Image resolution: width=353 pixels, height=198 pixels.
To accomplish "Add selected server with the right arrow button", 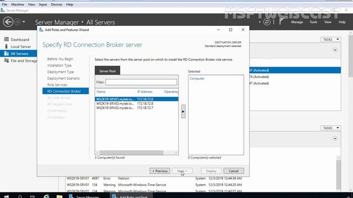I will tap(183, 111).
